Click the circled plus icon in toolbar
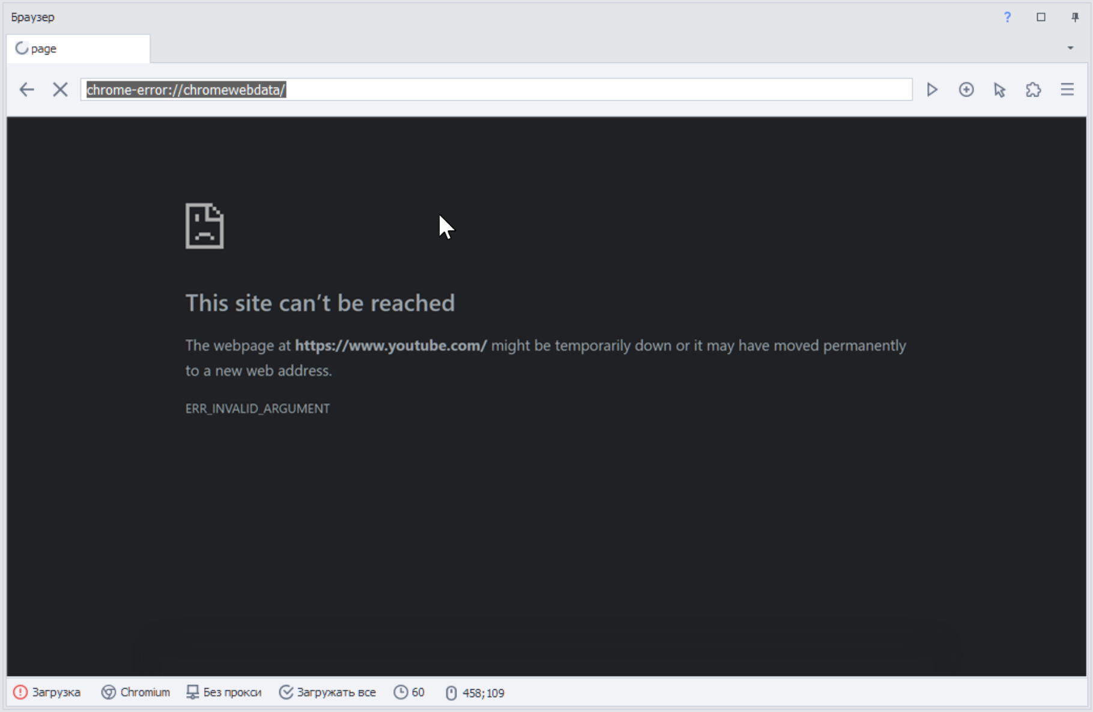Viewport: 1093px width, 712px height. point(966,90)
